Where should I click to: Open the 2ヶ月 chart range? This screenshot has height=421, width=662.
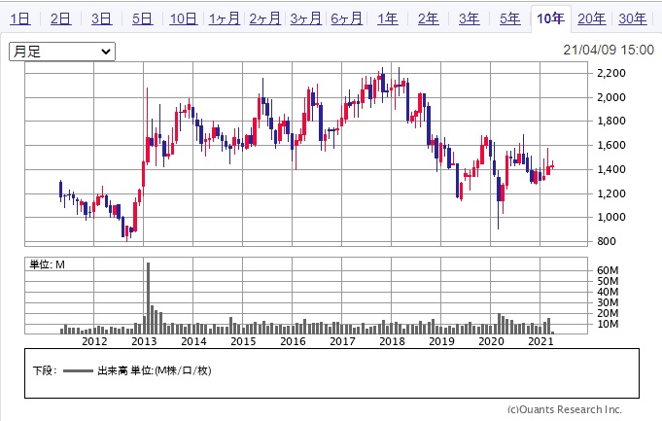click(264, 18)
